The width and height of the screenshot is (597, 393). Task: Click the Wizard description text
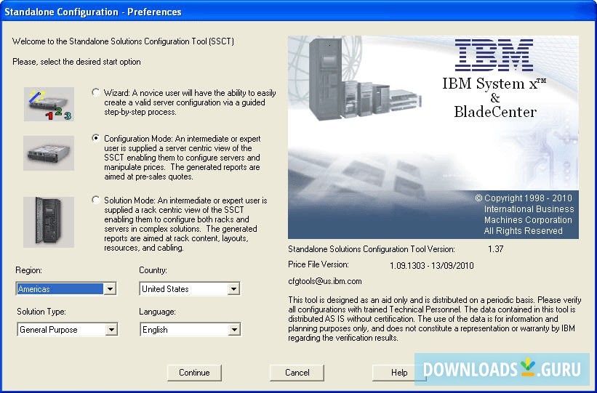click(x=190, y=102)
